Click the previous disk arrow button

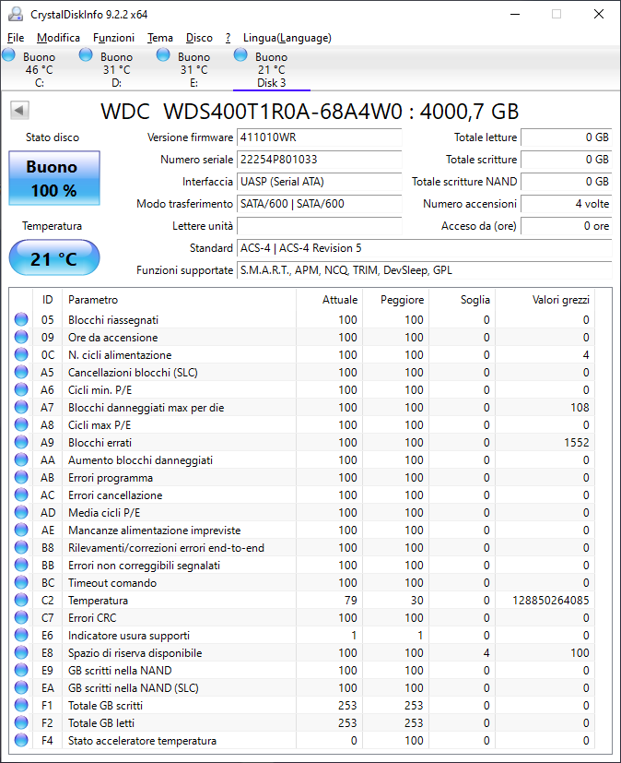(20, 110)
